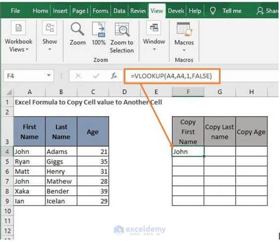The height and width of the screenshot is (242, 280).
Task: Open the Zoom magnifier dialog
Action: pos(77,34)
